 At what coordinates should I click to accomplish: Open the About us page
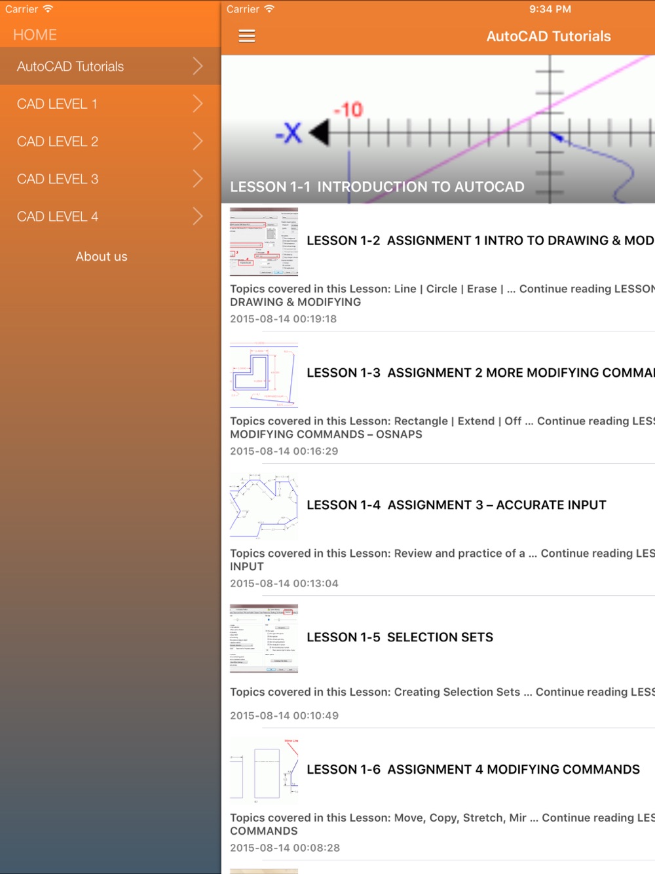(x=102, y=257)
